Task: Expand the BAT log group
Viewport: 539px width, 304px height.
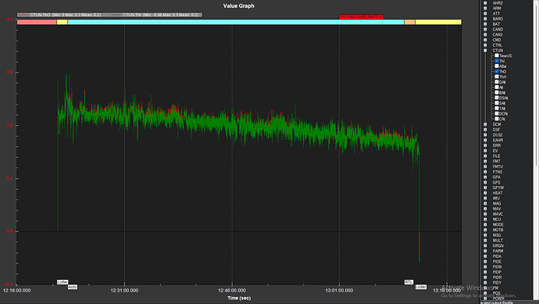Action: [485, 24]
